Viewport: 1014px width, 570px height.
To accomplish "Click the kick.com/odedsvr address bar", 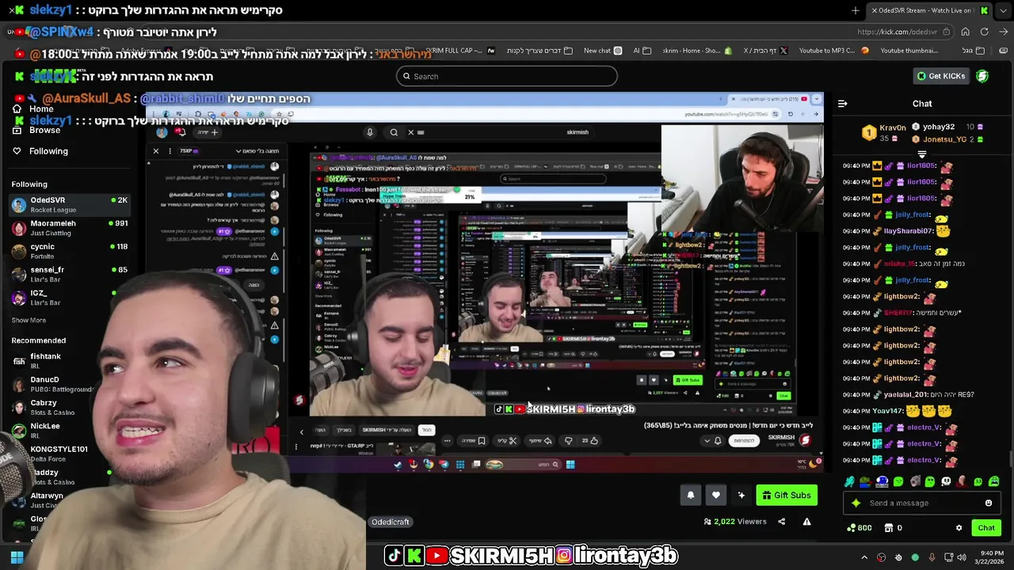I will pos(897,32).
